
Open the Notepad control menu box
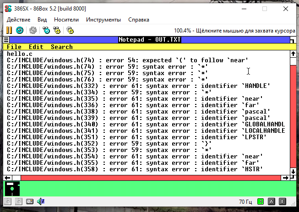(7, 40)
